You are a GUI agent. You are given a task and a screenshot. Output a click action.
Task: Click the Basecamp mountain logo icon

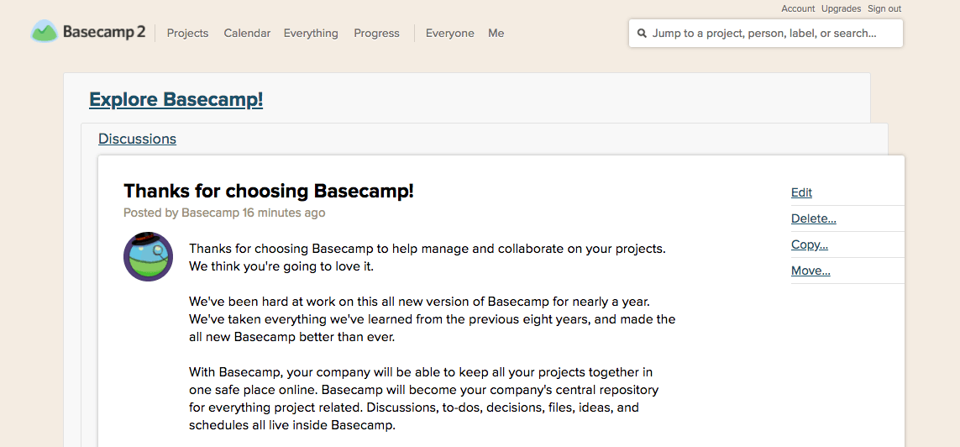tap(44, 32)
